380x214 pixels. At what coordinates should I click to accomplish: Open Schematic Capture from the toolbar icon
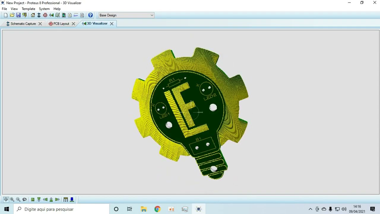click(x=39, y=15)
